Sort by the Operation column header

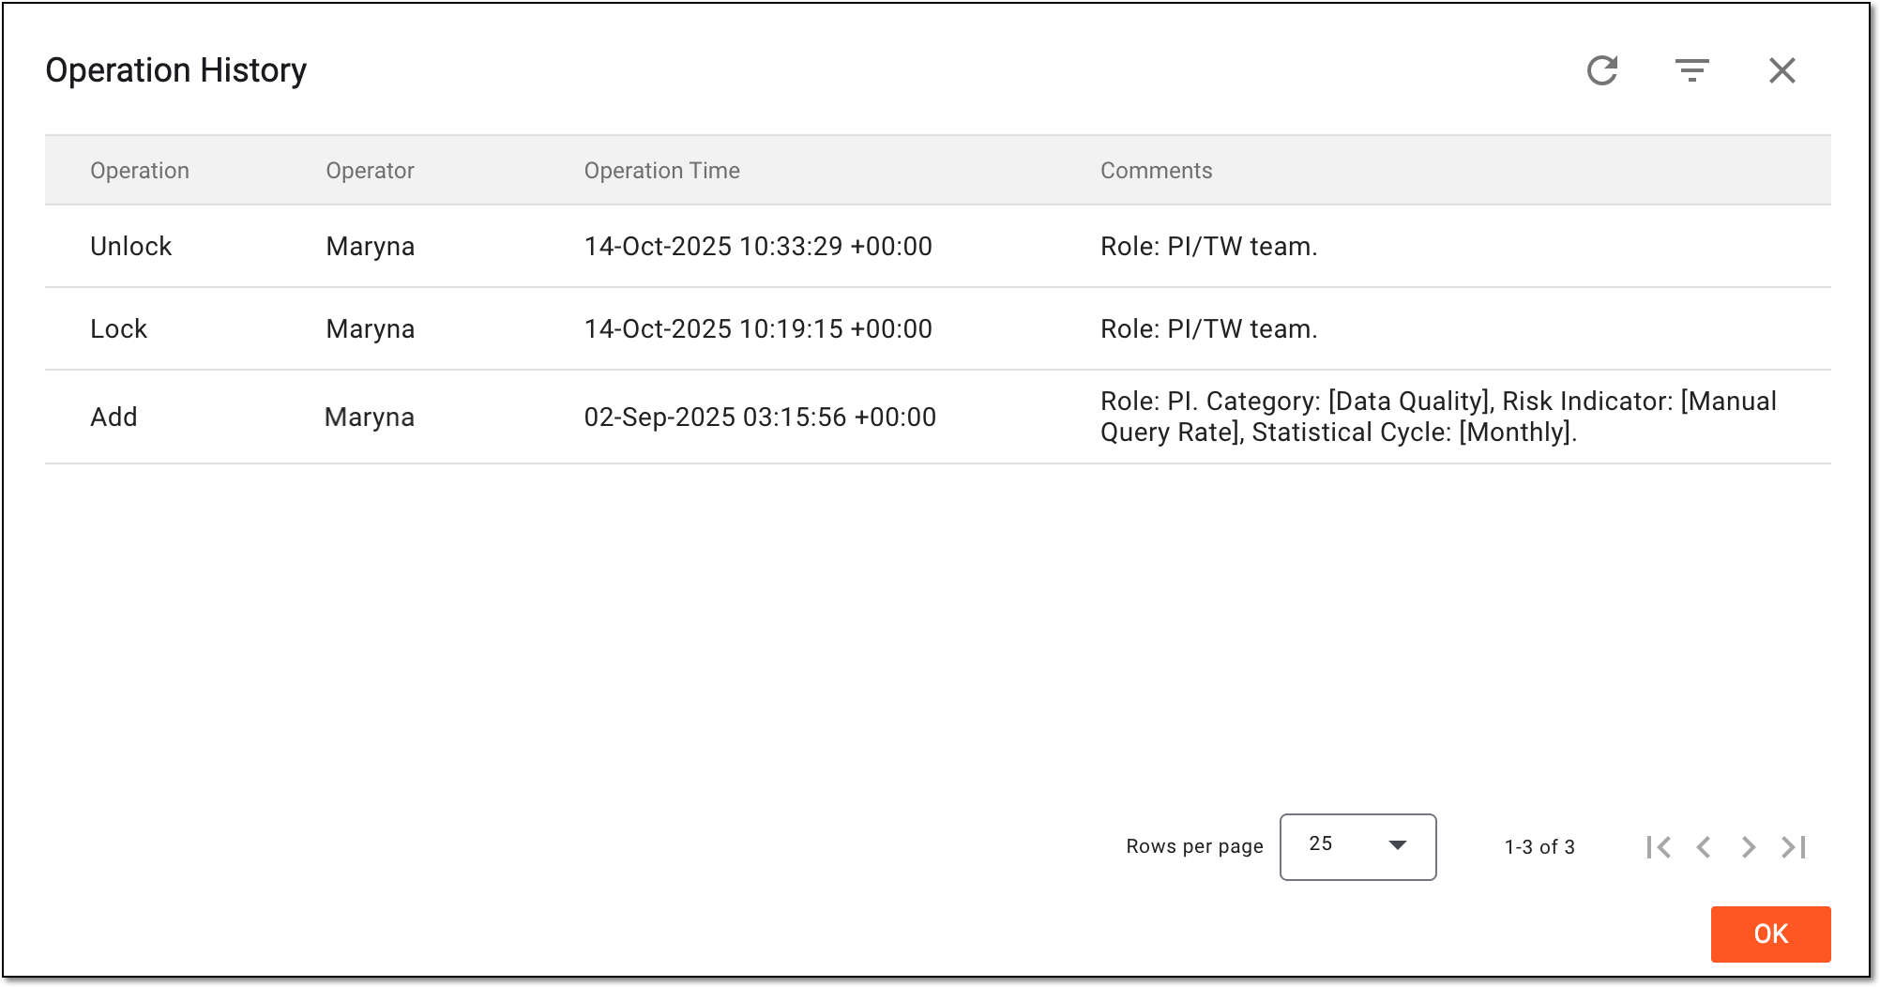point(140,171)
